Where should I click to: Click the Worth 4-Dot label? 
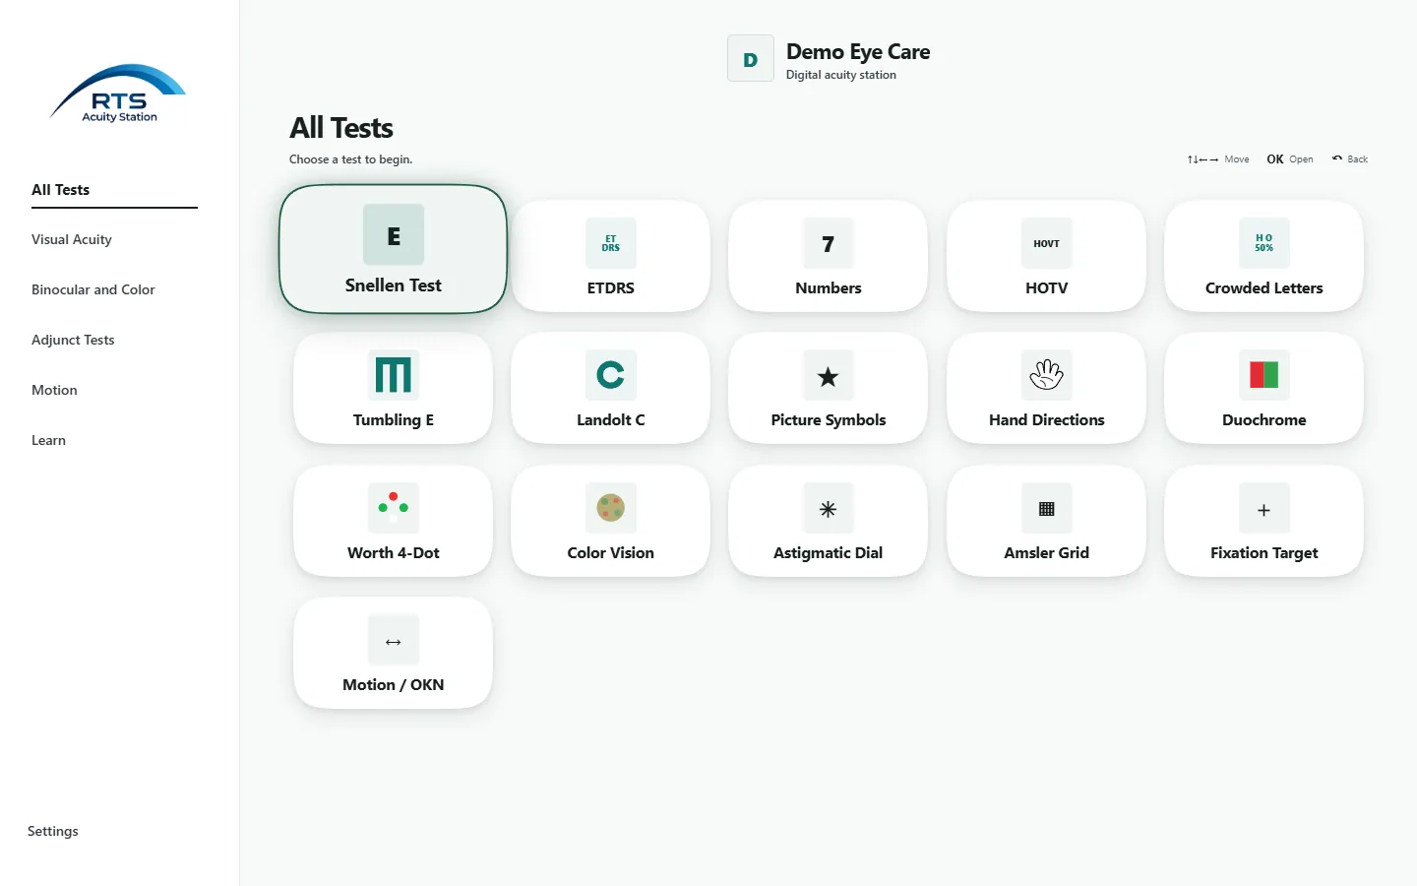(394, 553)
